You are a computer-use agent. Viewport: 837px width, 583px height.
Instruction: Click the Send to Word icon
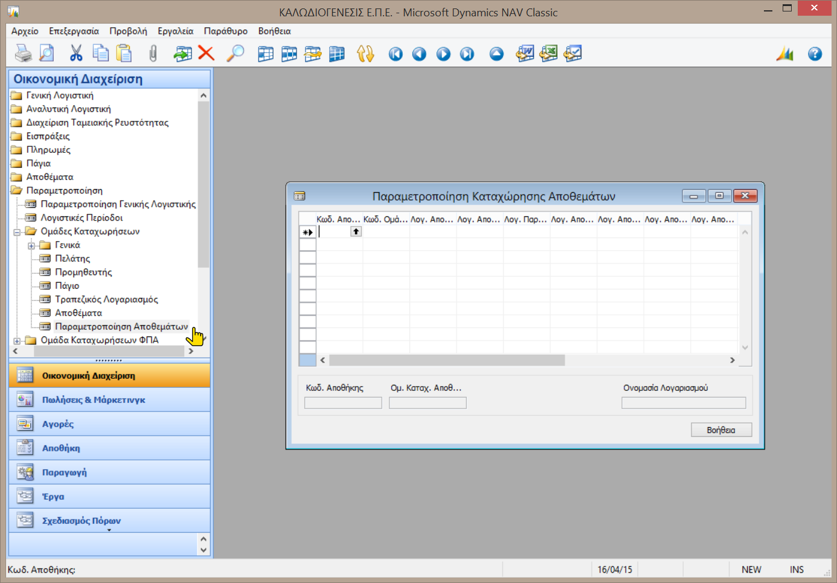click(x=525, y=54)
